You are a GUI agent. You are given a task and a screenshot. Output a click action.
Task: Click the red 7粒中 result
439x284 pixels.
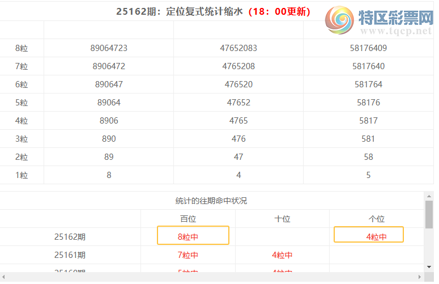[x=188, y=255]
